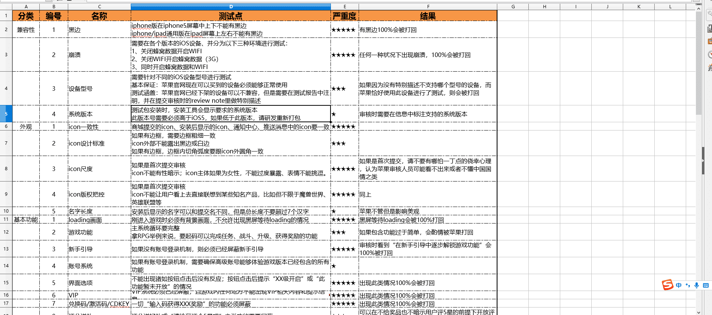712x315 pixels.
Task: Select result cell '苹果不管但是影响美观'
Action: point(428,211)
